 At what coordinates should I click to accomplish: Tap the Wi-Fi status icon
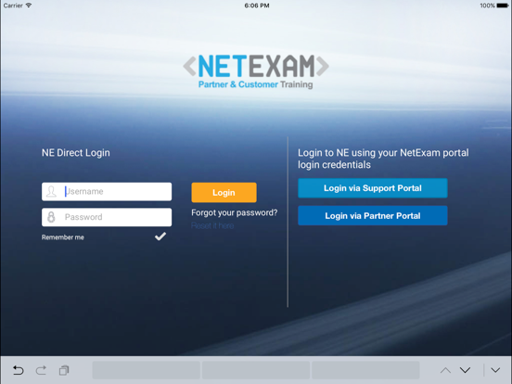(29, 6)
